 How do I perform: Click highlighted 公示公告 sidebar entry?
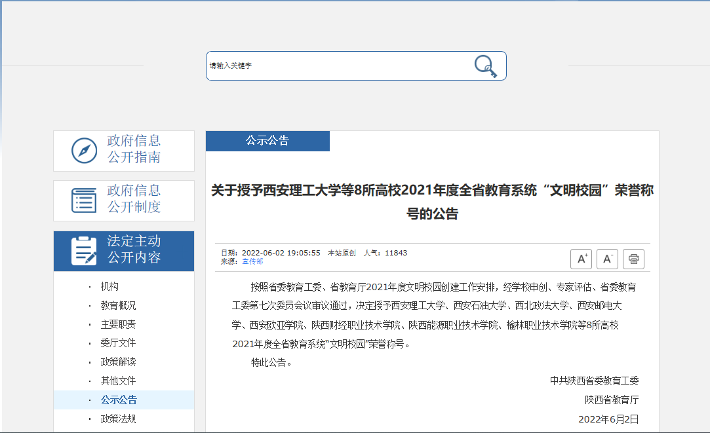(119, 400)
